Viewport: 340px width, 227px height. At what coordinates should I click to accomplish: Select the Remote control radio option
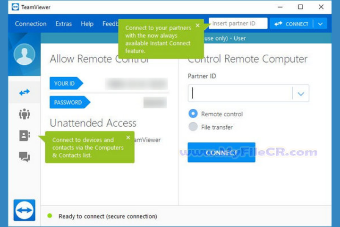click(193, 113)
